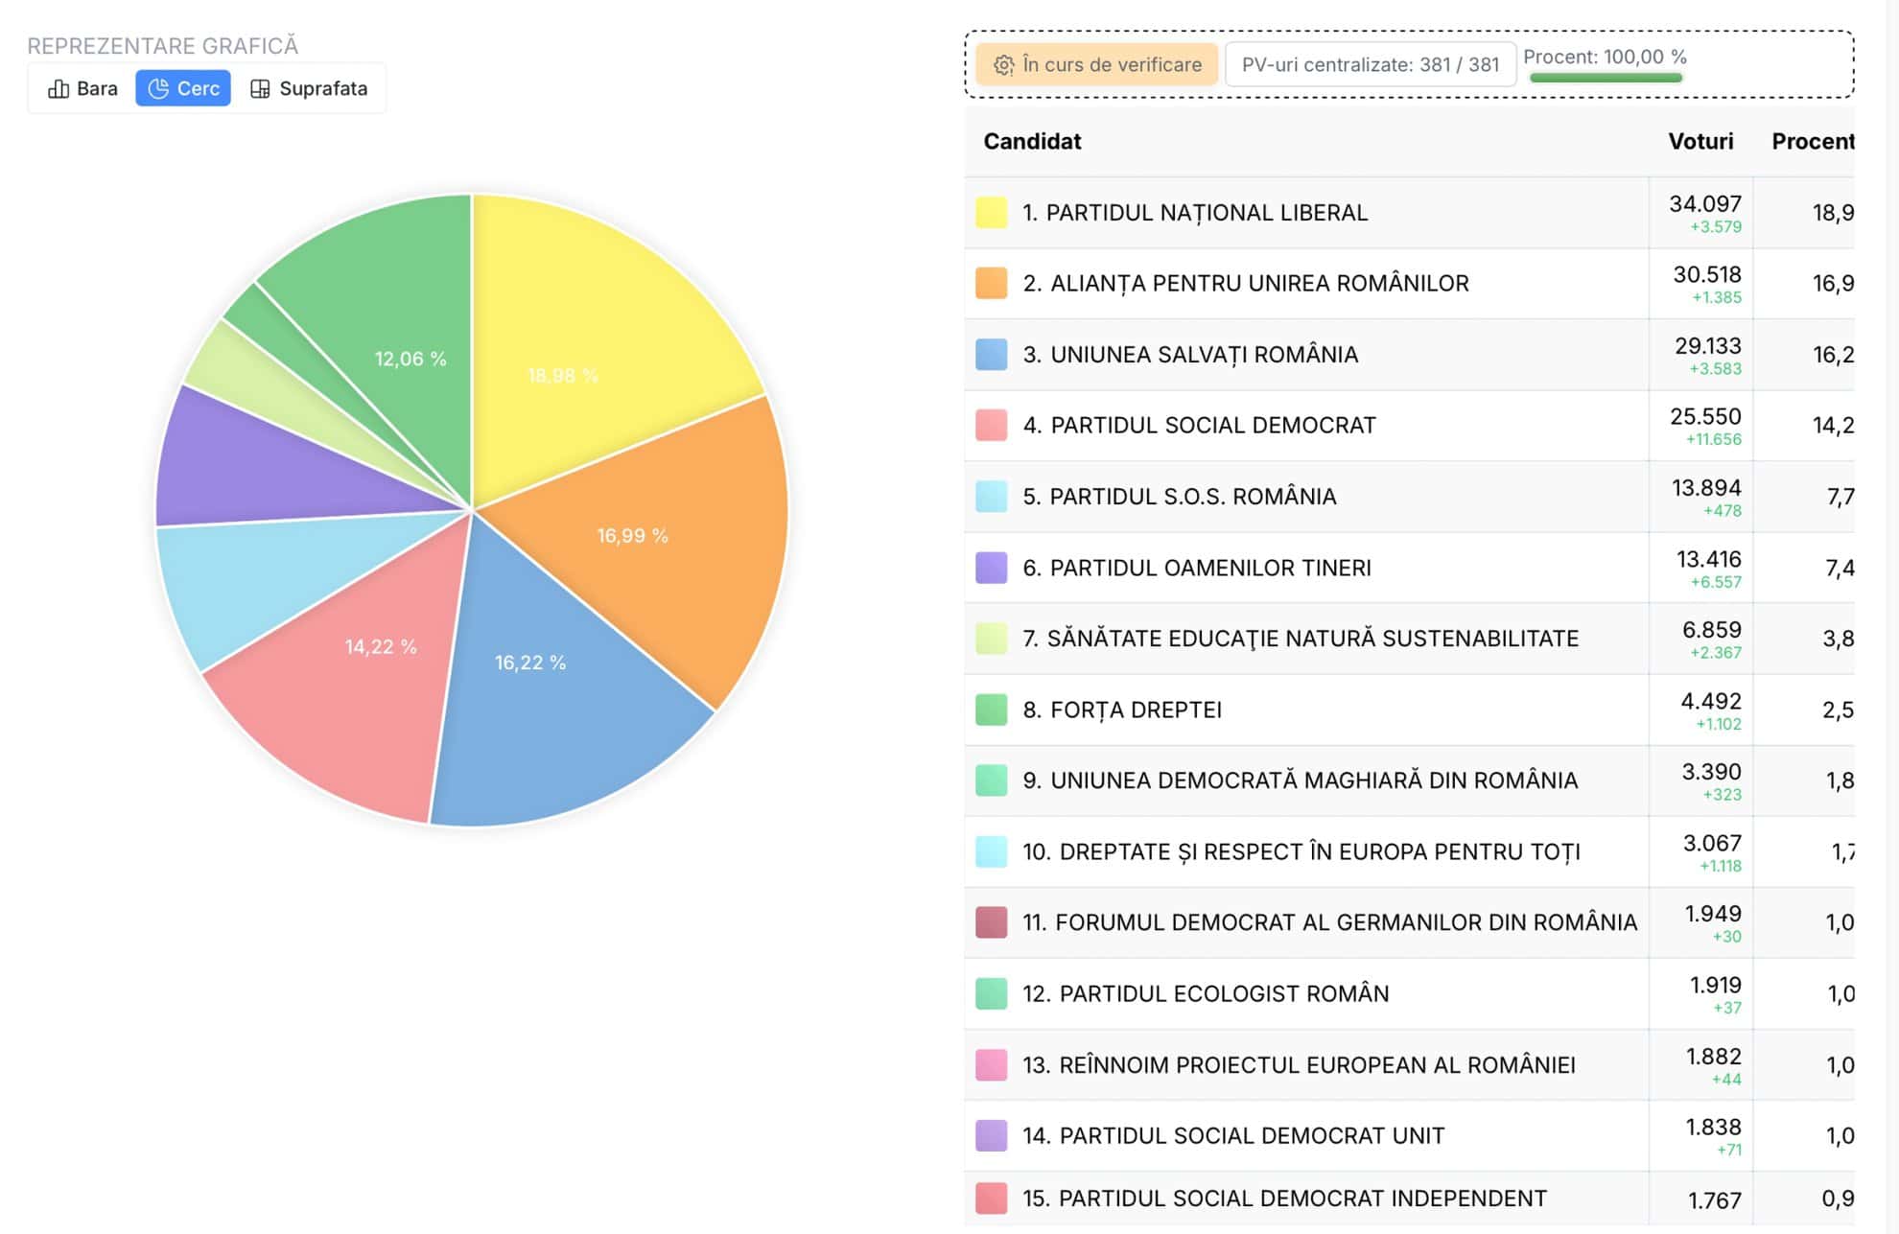
Task: Click the treemap icon beside Suprafata
Action: (260, 88)
